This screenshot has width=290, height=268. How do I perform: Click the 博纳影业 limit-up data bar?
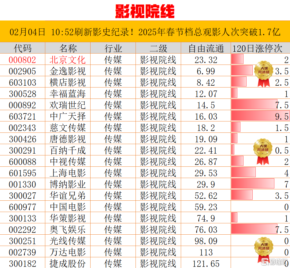(253, 184)
